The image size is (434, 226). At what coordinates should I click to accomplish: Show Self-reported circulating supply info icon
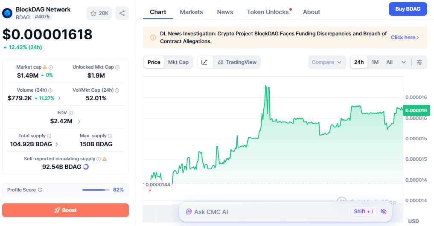(x=98, y=159)
